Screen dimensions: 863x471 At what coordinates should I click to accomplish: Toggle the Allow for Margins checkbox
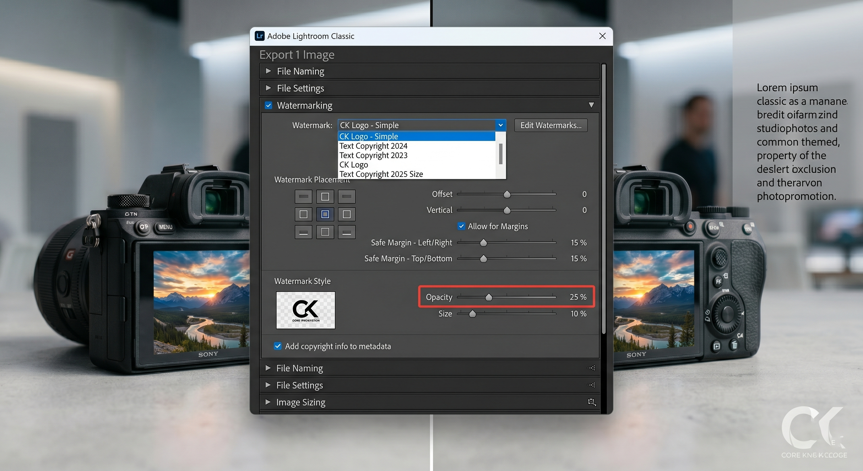[461, 226]
